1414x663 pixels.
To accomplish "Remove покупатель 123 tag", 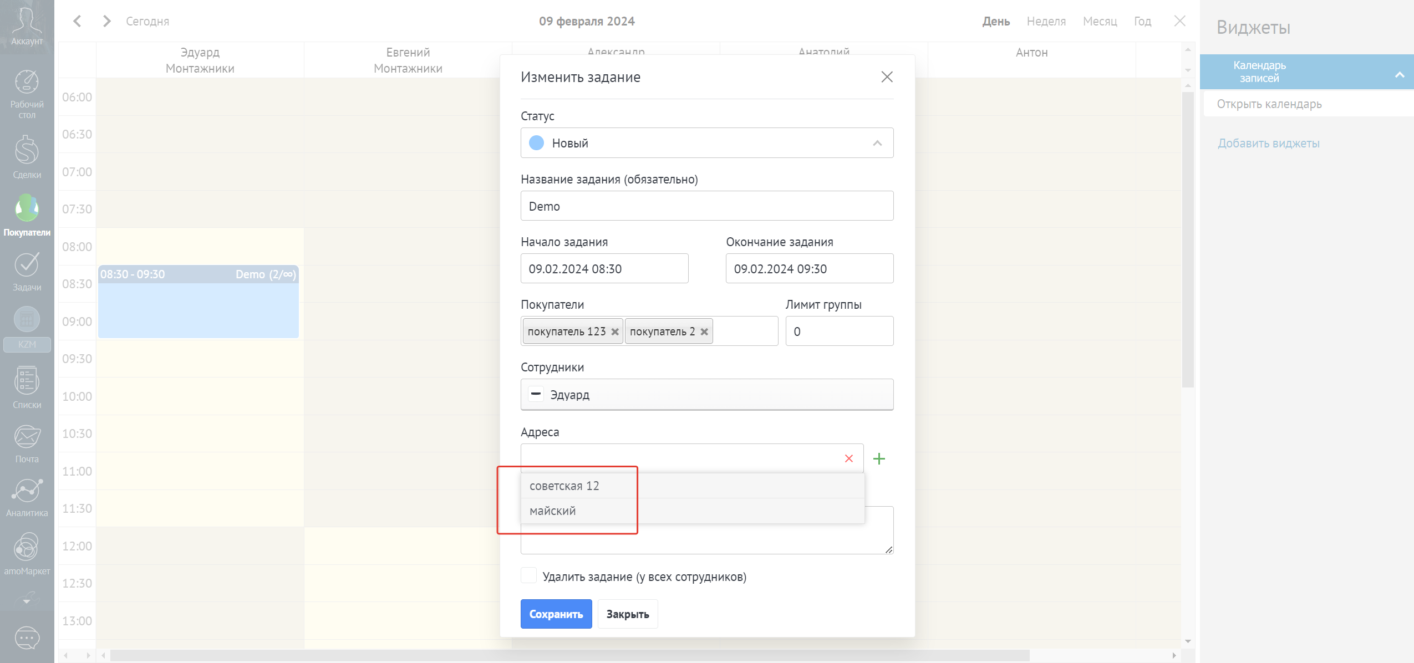I will click(614, 331).
